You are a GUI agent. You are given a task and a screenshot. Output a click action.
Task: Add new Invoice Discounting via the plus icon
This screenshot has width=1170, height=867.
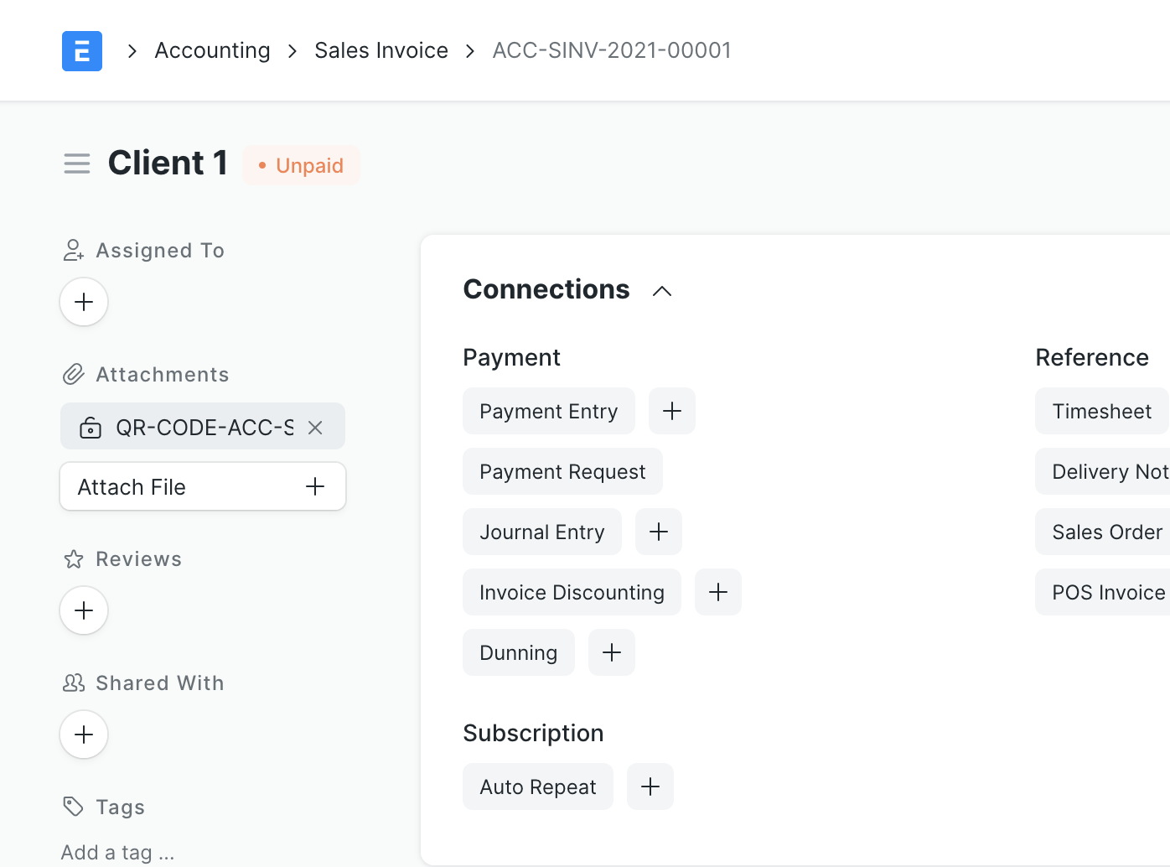[x=718, y=592]
